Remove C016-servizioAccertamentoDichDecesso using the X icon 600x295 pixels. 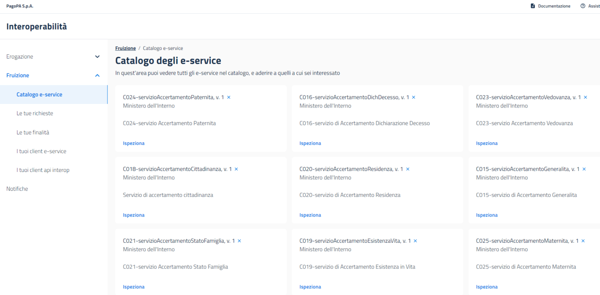(413, 97)
